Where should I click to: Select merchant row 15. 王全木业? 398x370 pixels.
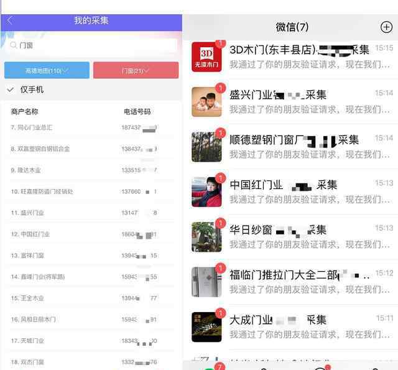91,298
